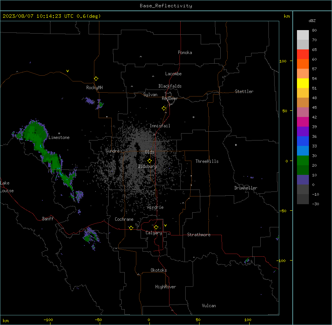Click the Innisfail label
Image resolution: width=332 pixels, height=325 pixels.
coord(160,126)
